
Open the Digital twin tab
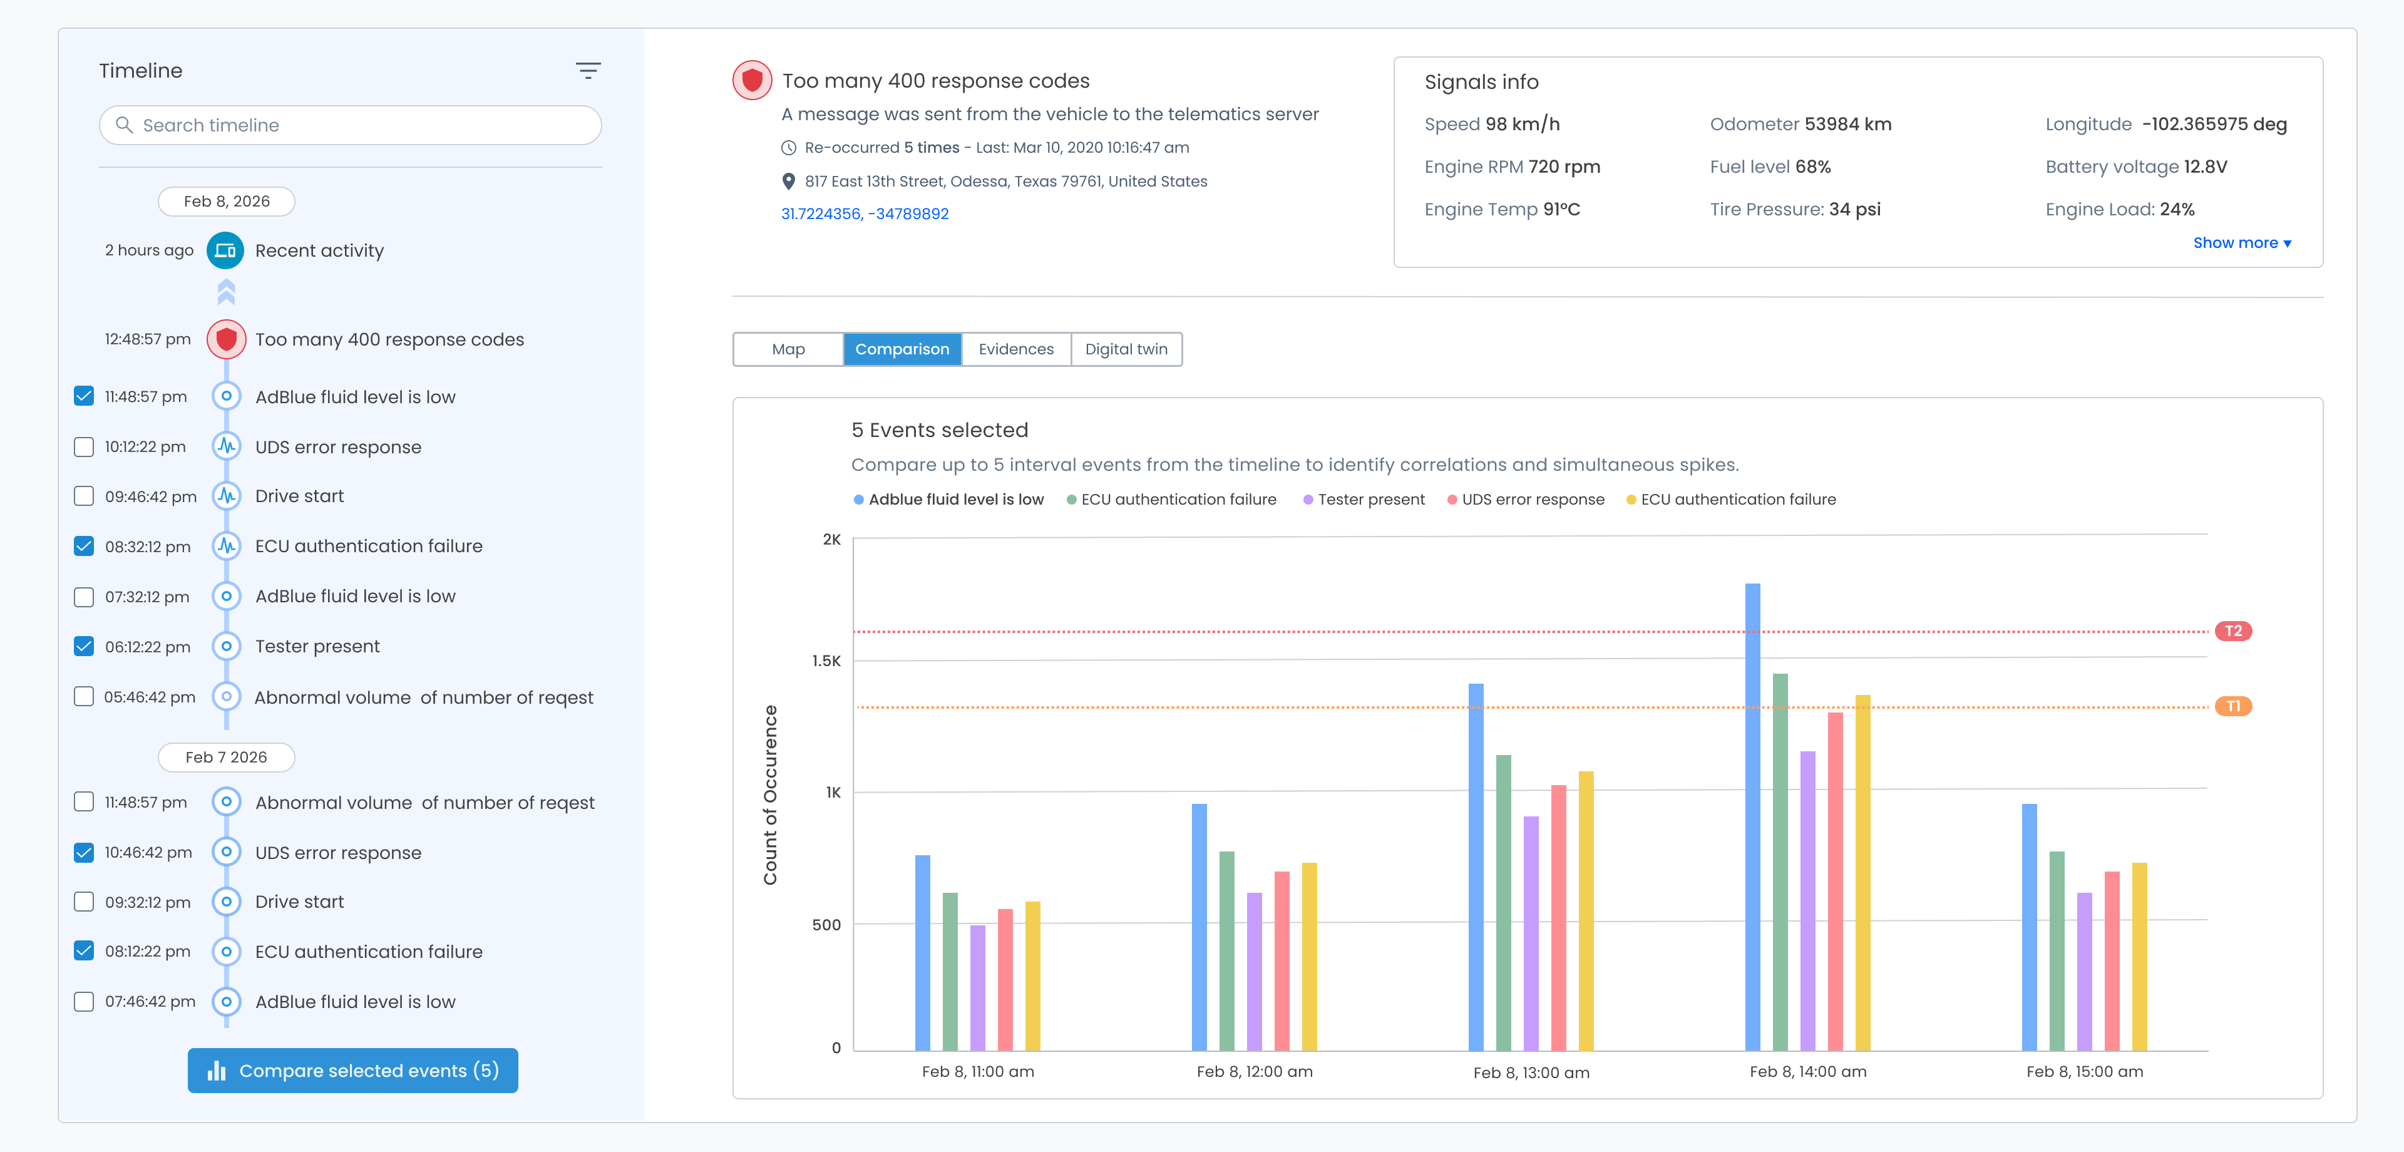click(1126, 349)
